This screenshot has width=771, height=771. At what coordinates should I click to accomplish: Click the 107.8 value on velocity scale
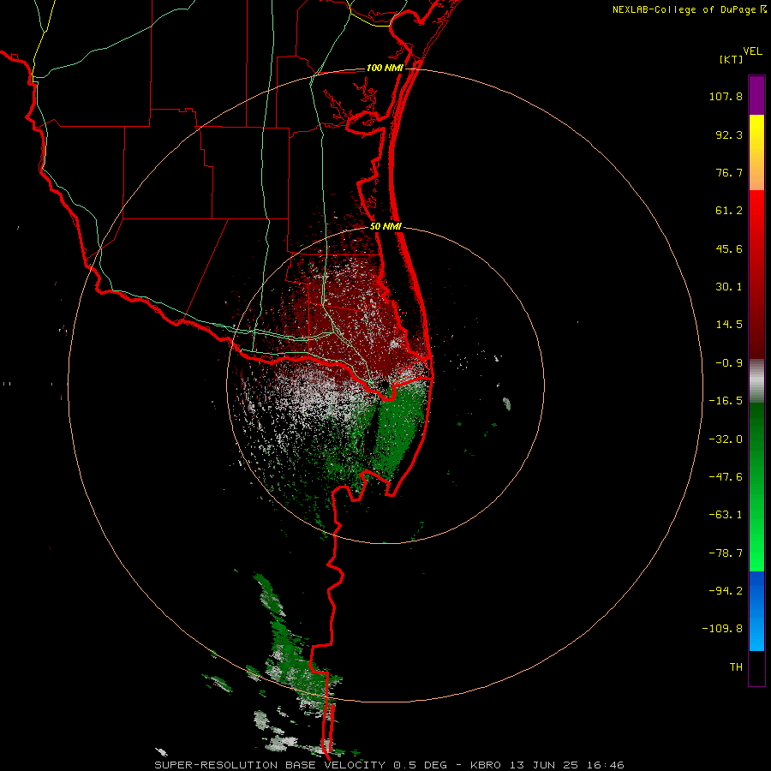726,96
